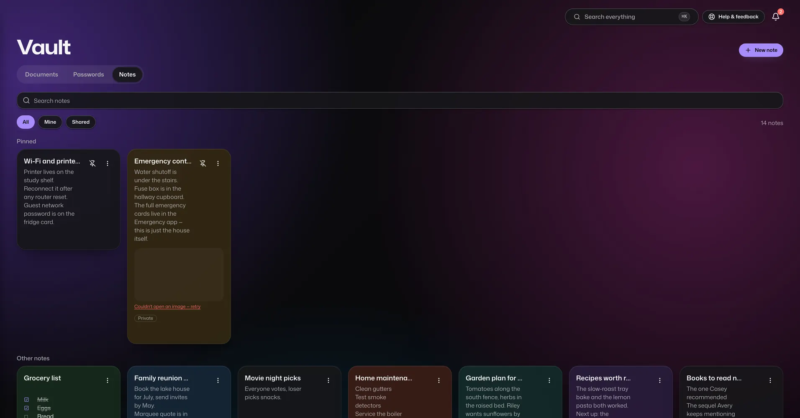Open more options for Wi-Fi note
Viewport: 800px width, 418px height.
point(108,163)
